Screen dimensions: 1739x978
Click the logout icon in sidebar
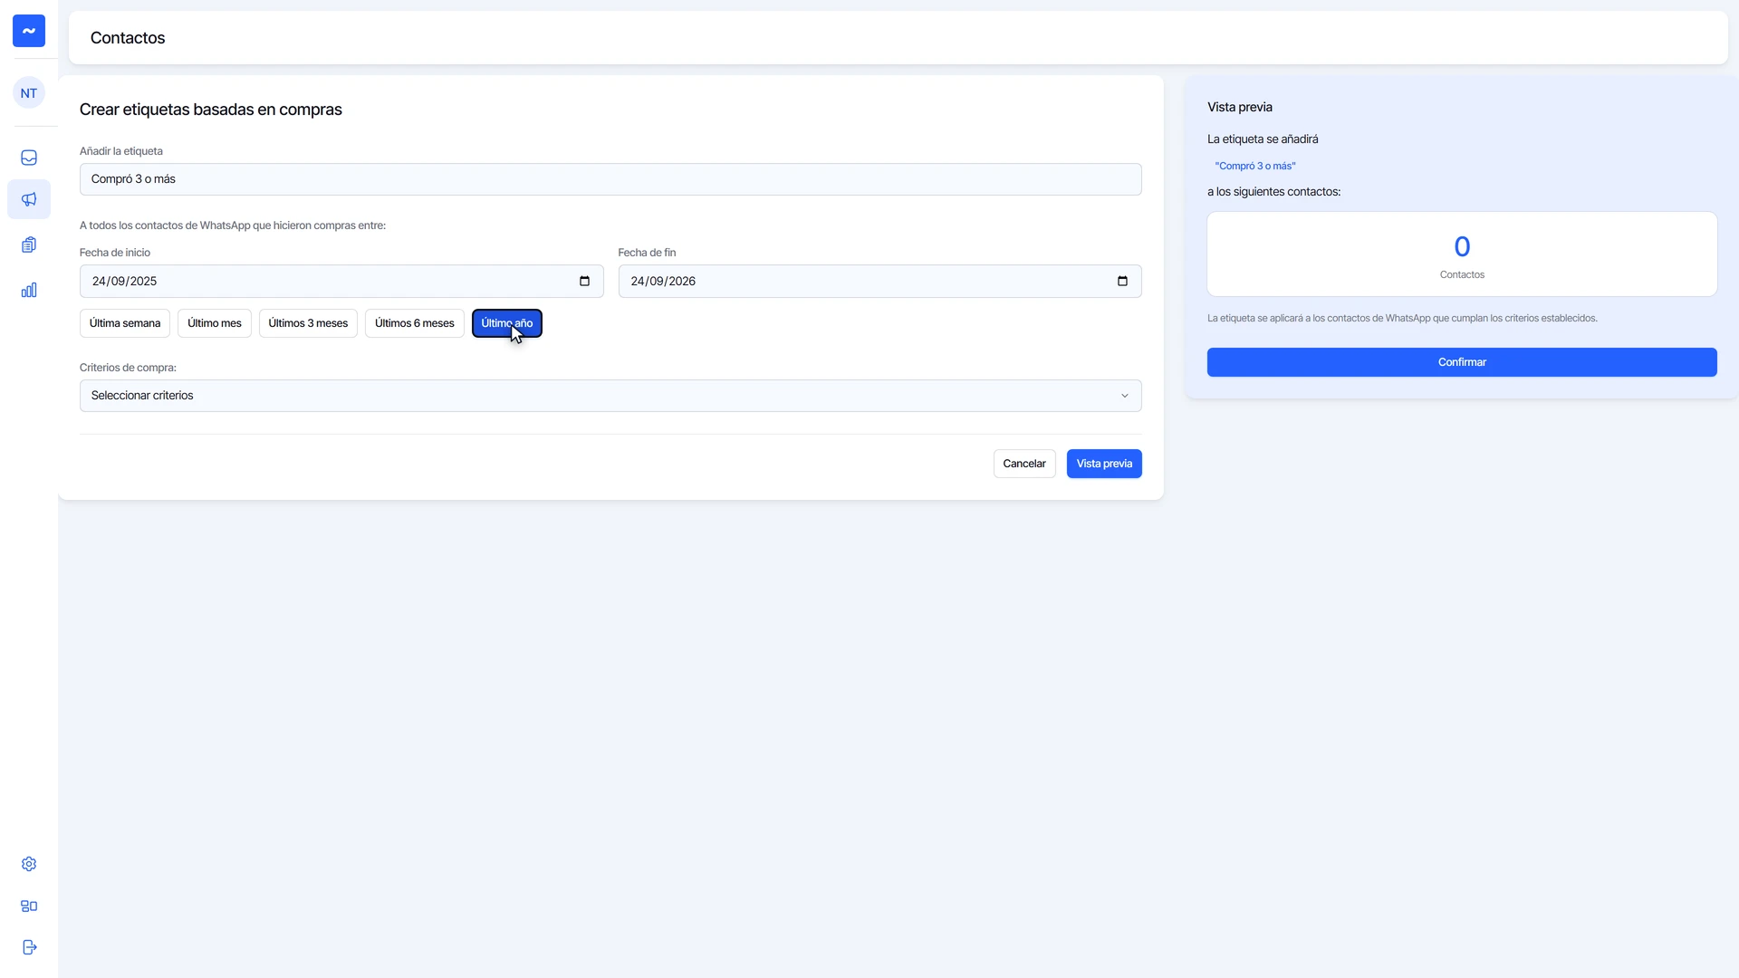(x=29, y=947)
